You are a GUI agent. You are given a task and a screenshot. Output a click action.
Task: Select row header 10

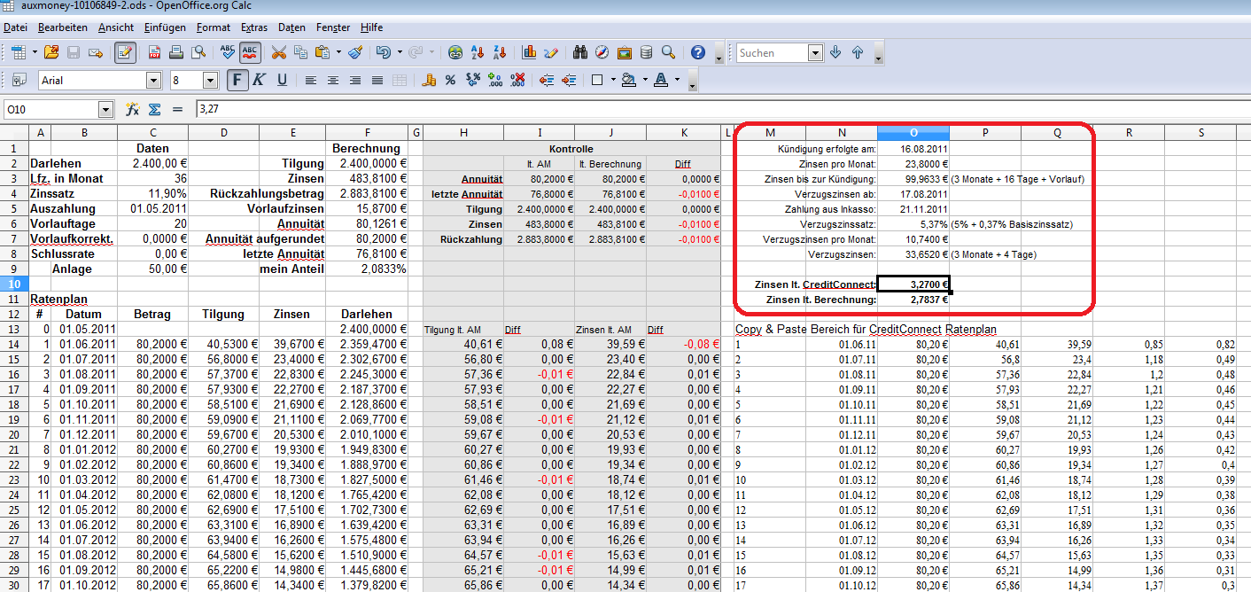(14, 284)
